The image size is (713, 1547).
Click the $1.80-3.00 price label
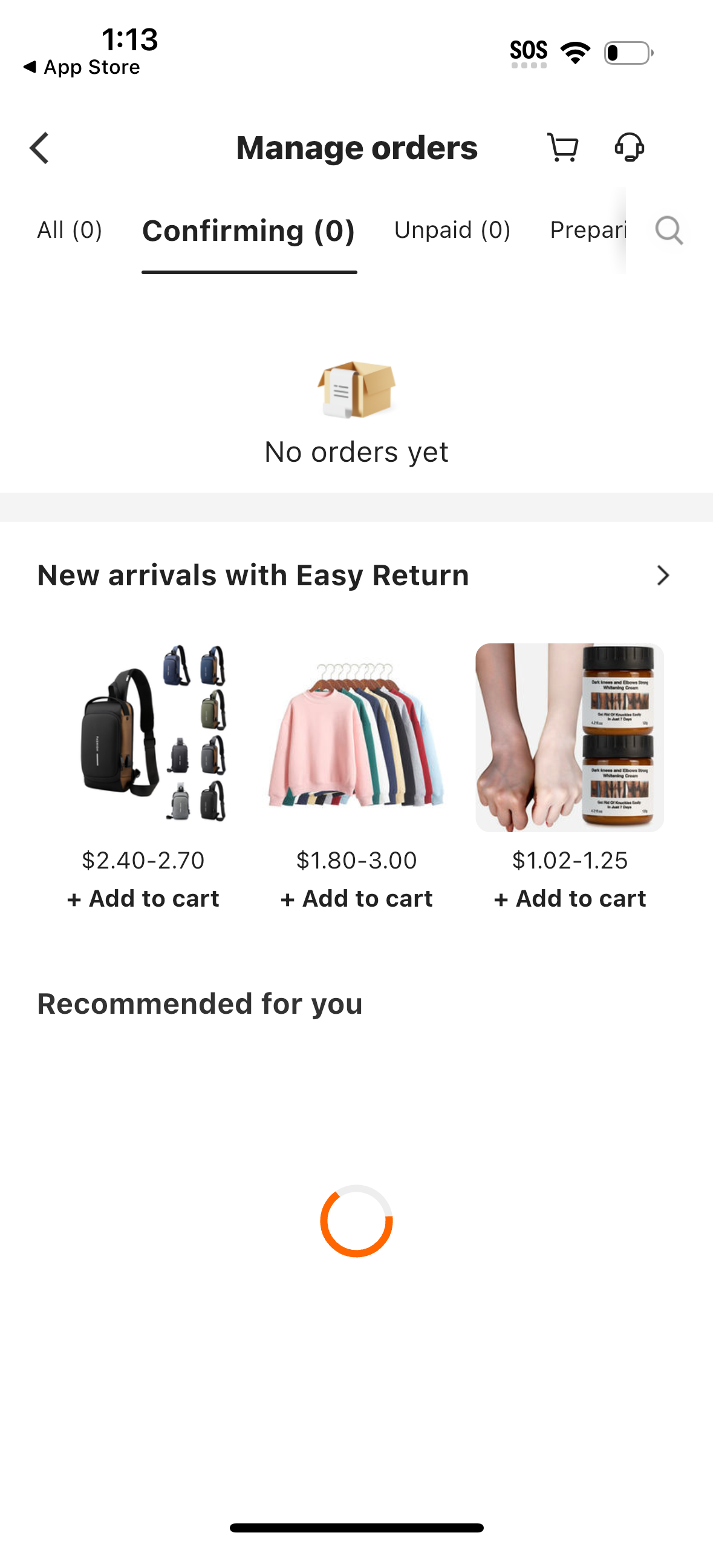pos(356,860)
